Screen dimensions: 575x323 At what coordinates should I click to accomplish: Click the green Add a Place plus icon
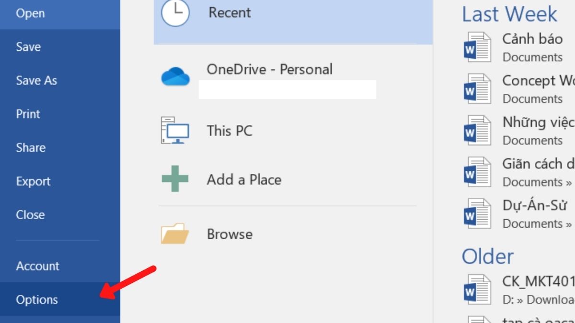(x=175, y=179)
